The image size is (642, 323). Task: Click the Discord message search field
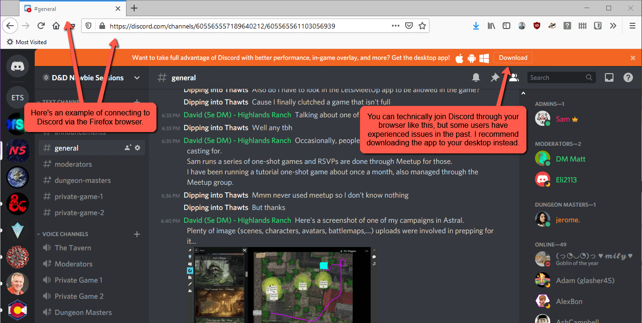click(x=561, y=77)
